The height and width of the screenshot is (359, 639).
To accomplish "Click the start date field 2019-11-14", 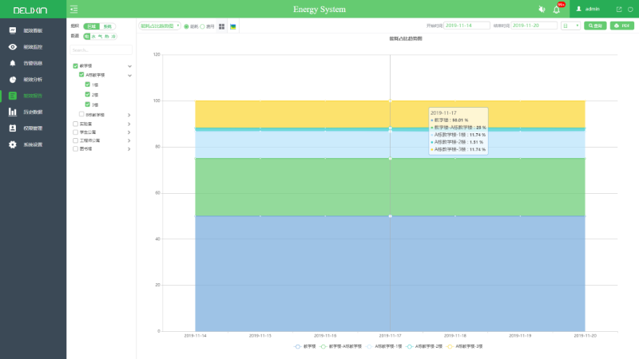I will (467, 26).
